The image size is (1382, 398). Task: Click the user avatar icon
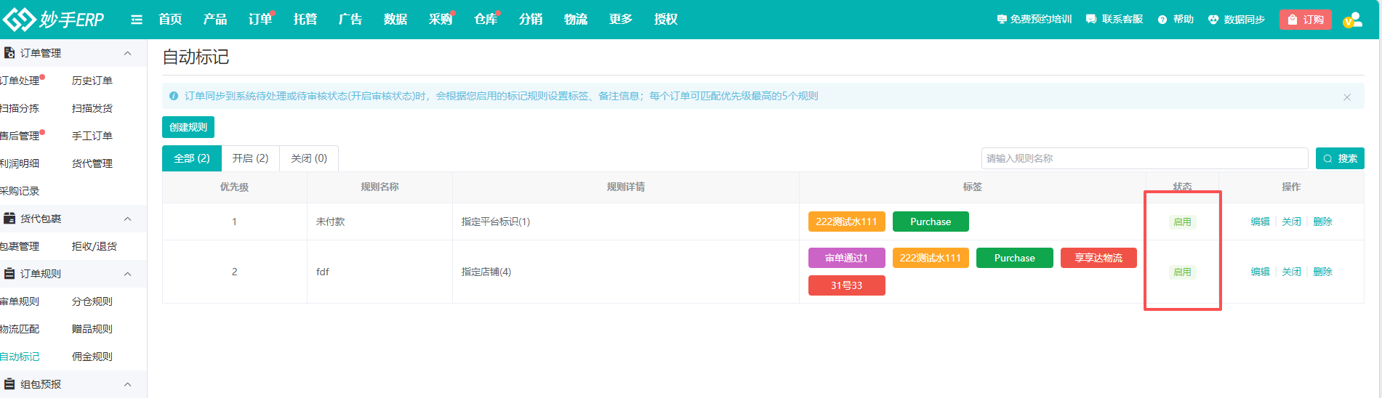pos(1352,20)
